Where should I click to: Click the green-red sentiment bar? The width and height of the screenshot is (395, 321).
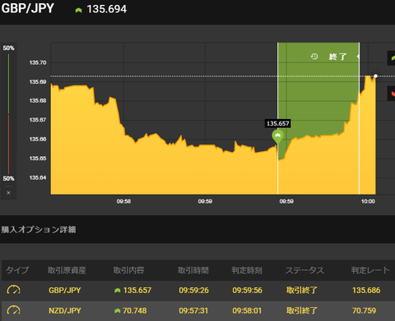click(8, 113)
